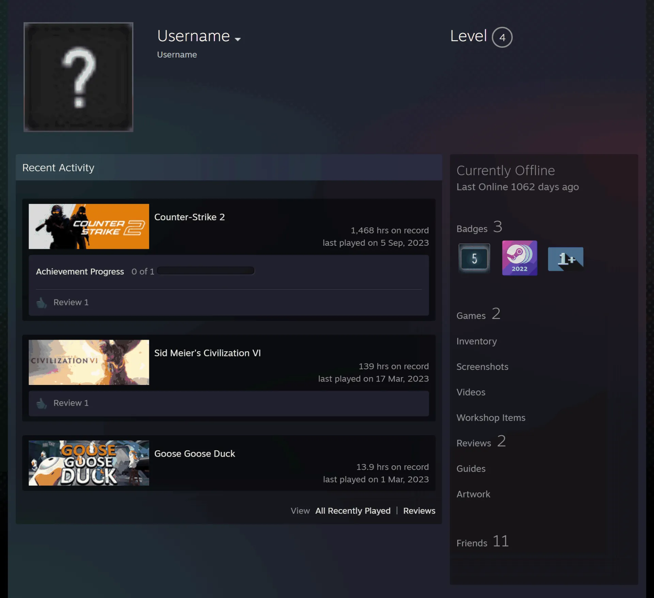
Task: Click the Goose Goose Duck title link
Action: [194, 454]
